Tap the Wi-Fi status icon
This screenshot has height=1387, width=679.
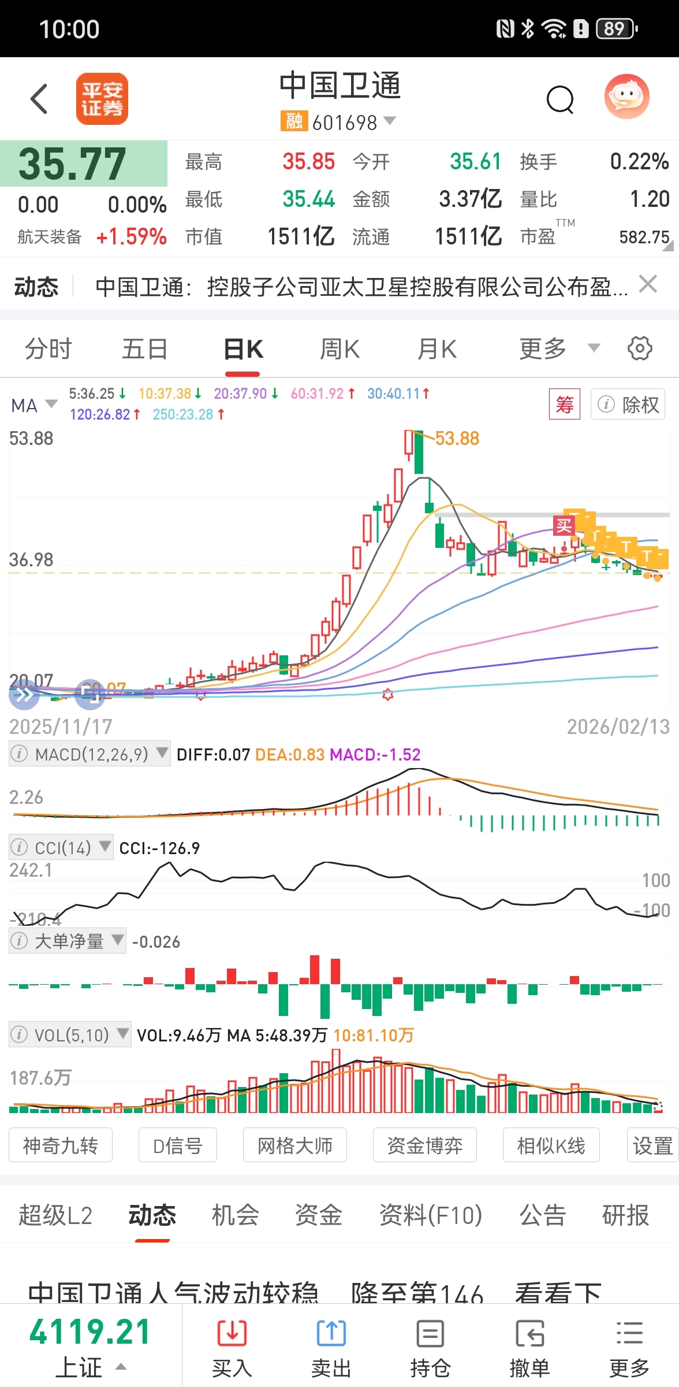[x=554, y=28]
